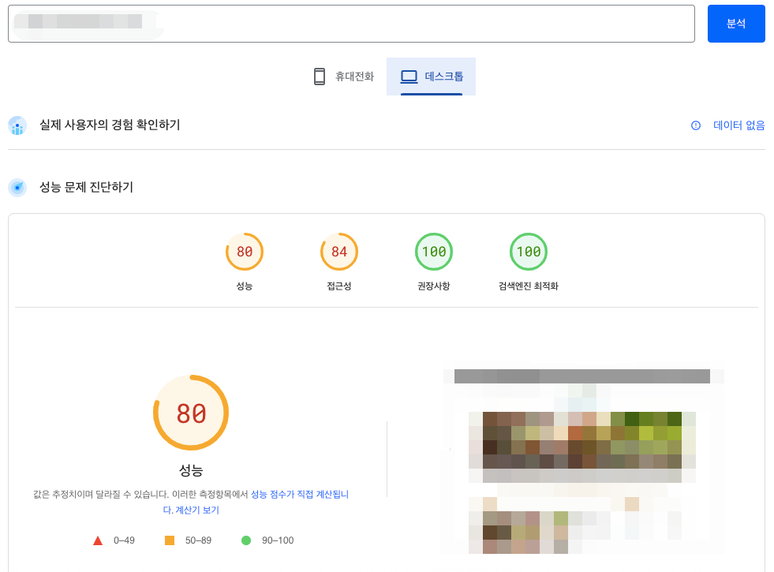Click the large circular 80 performance gauge
Screen dimensions: 774x572
click(x=191, y=412)
